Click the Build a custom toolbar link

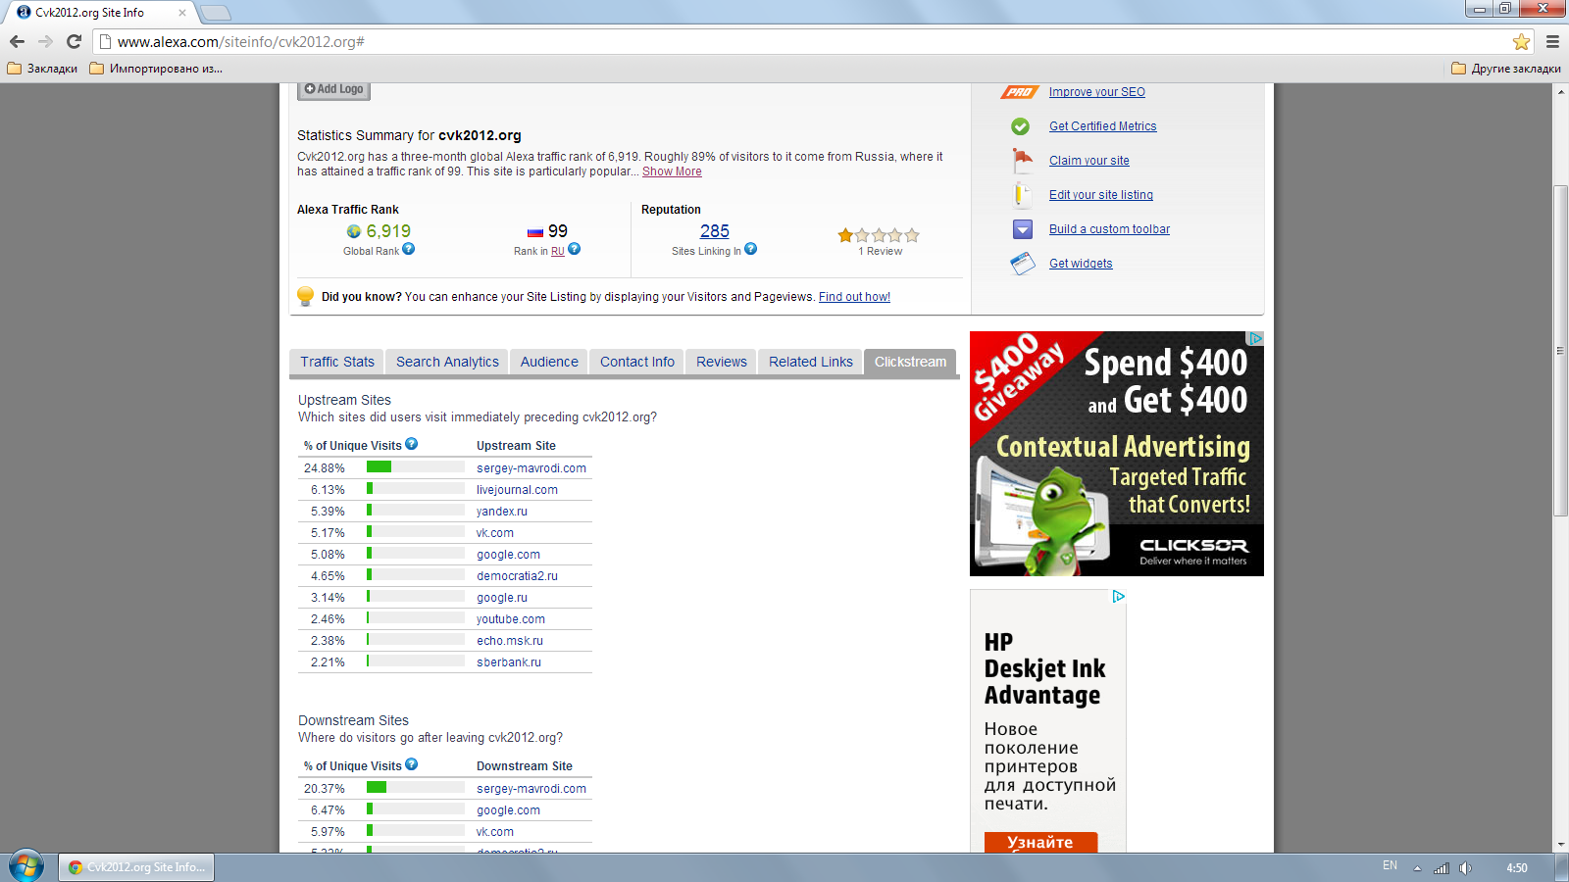coord(1109,229)
